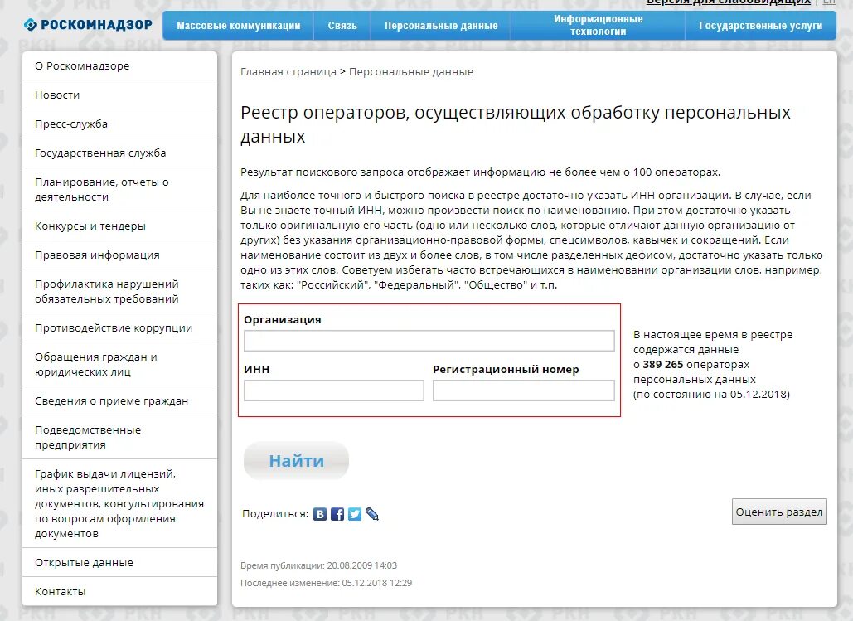This screenshot has width=853, height=621.
Task: Click the Регистрационный номер input field
Action: tap(524, 391)
